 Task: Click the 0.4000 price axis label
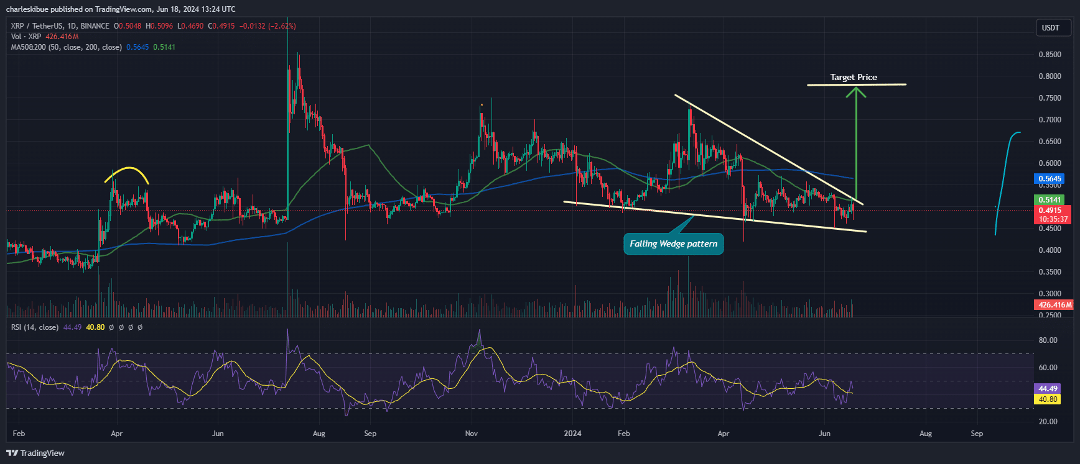click(x=1050, y=250)
